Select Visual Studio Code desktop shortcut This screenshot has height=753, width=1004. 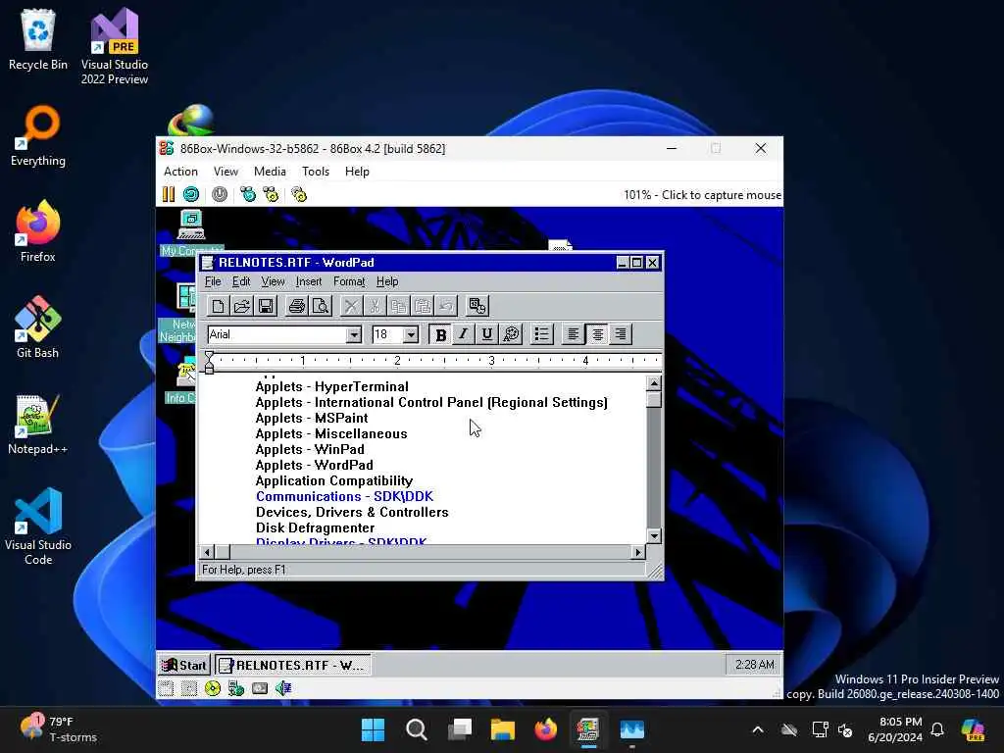pyautogui.click(x=38, y=527)
